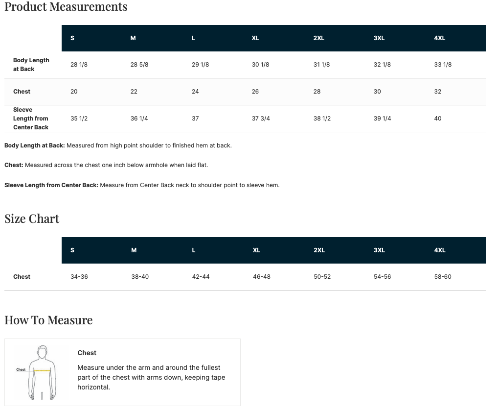Click the Product Measurements heading
Image resolution: width=498 pixels, height=412 pixels.
pos(66,7)
